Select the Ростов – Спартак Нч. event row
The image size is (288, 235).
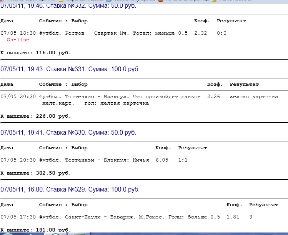coord(113,33)
